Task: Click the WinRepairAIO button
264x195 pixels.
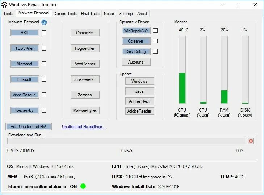Action: click(x=136, y=31)
